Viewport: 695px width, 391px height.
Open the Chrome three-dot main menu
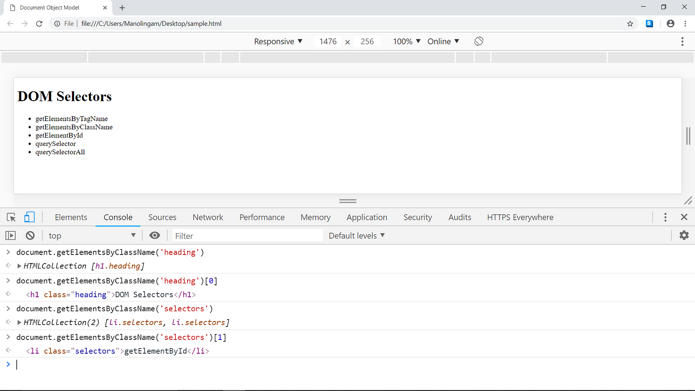tap(686, 23)
